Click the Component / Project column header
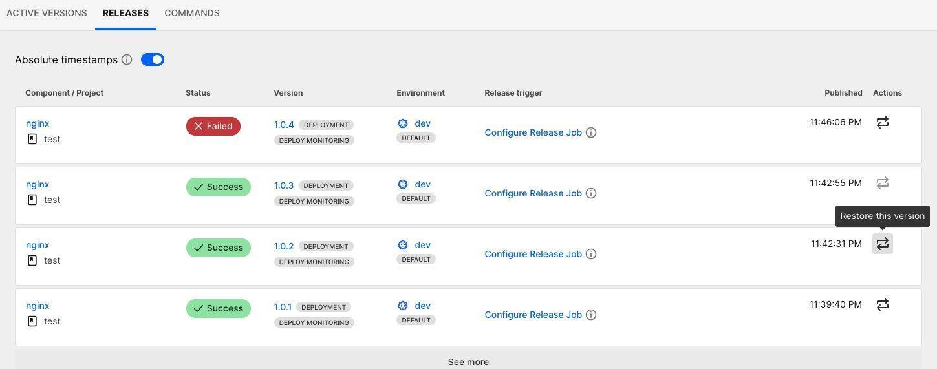This screenshot has width=937, height=369. 64,93
